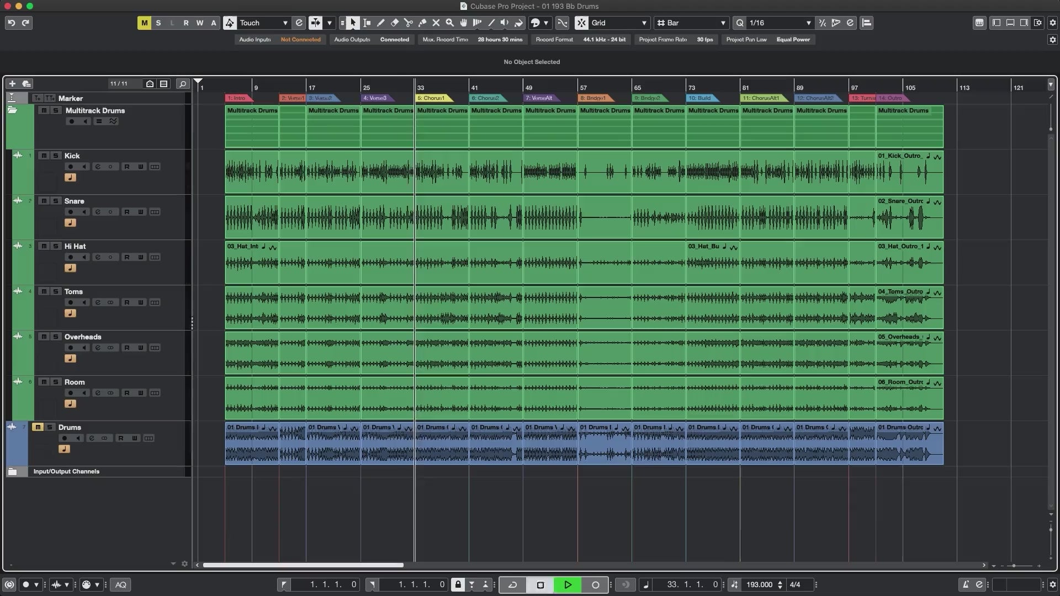Select the Line tool
Viewport: 1060px width, 596px height.
coord(491,23)
